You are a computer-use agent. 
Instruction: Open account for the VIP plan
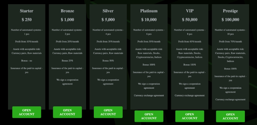coord(190,116)
